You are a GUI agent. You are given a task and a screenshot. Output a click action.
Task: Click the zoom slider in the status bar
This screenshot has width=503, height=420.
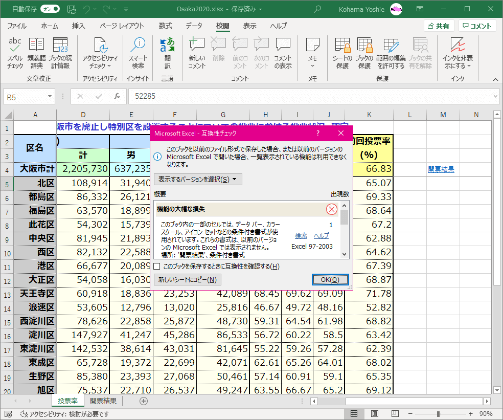tap(438, 413)
